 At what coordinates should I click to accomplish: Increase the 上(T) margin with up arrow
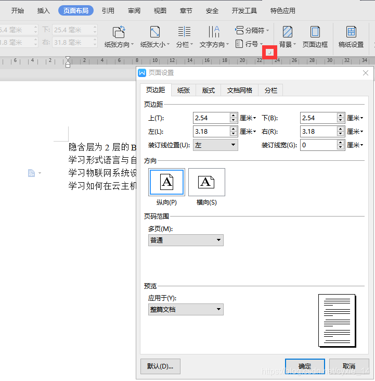(234, 116)
